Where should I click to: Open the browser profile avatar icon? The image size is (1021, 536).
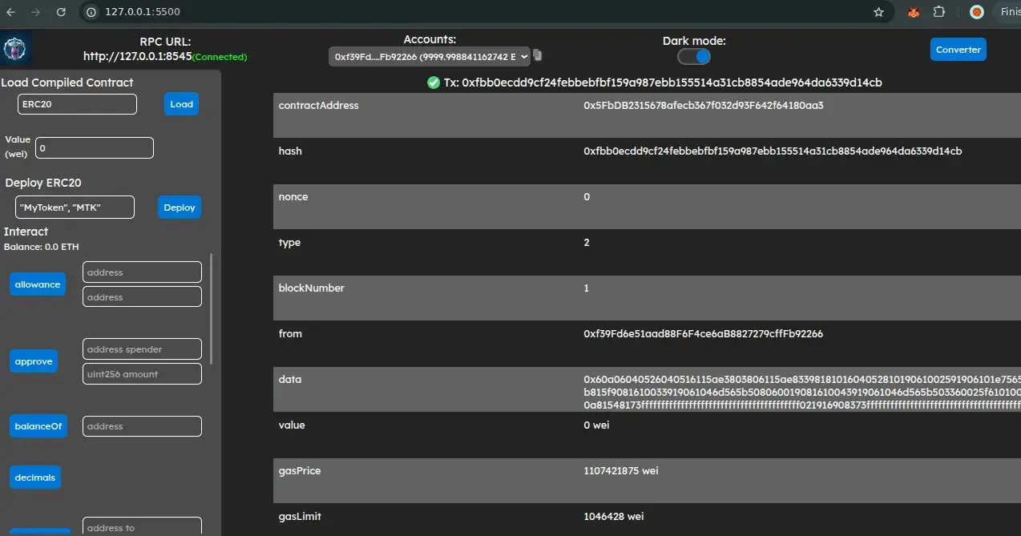[975, 12]
